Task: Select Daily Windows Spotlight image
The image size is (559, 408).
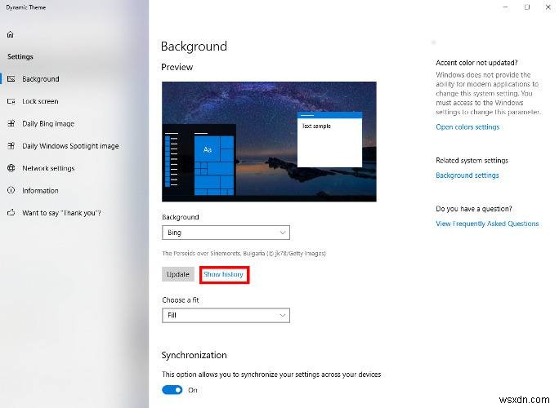Action: (74, 145)
